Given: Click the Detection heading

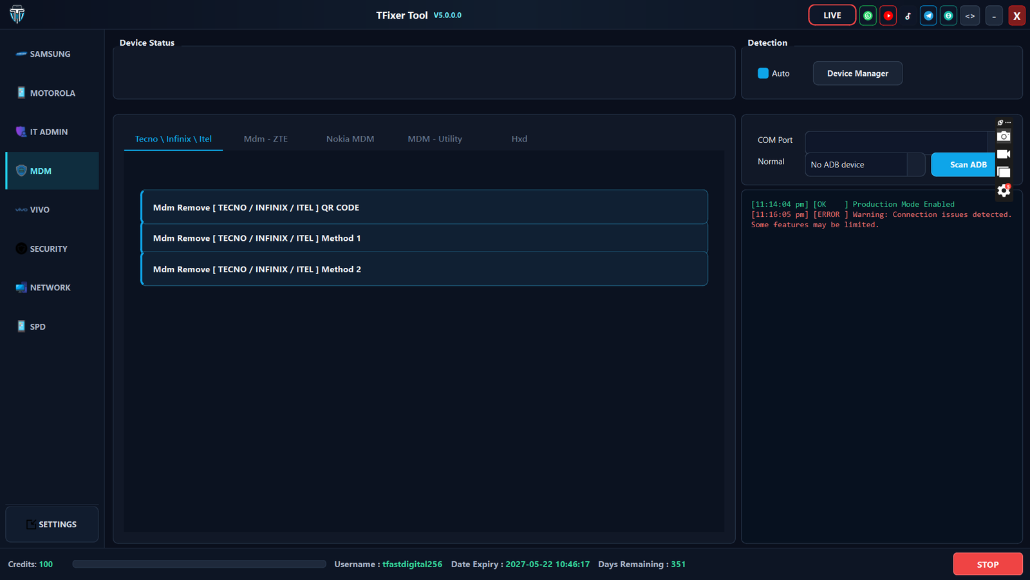Looking at the screenshot, I should 767,43.
